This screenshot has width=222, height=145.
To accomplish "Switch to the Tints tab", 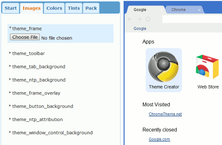I will 74,8.
